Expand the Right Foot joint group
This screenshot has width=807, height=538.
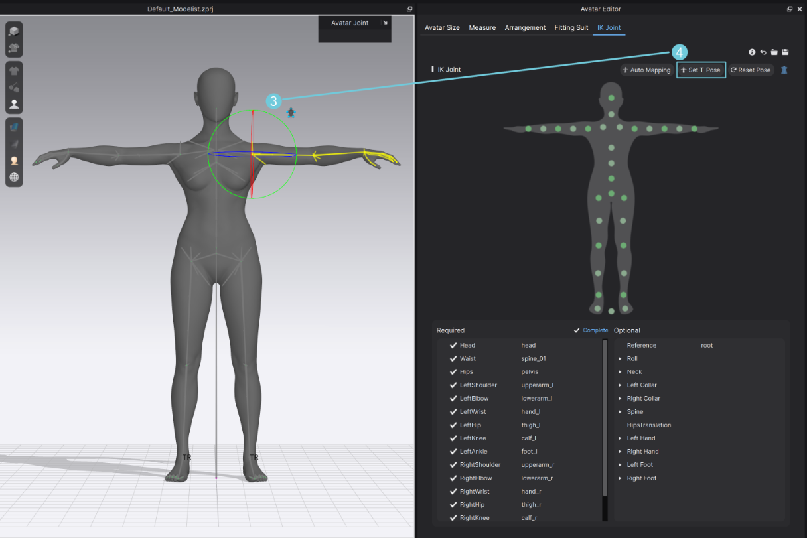[620, 478]
